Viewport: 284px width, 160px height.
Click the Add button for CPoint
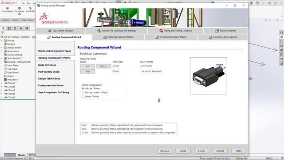(x=87, y=72)
